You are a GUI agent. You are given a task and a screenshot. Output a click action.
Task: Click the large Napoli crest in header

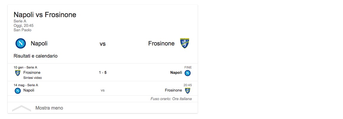coord(21,44)
